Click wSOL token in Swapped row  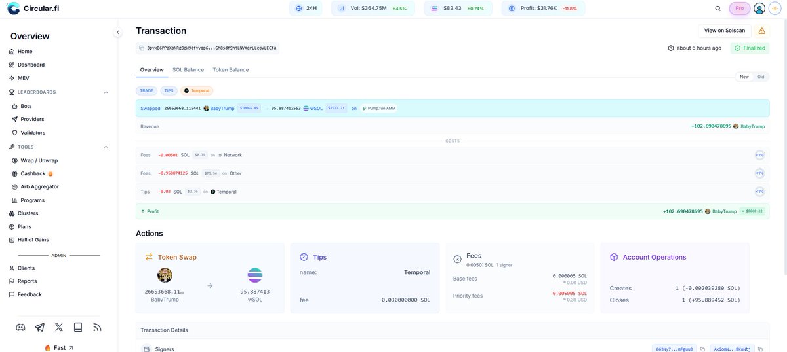coord(313,108)
